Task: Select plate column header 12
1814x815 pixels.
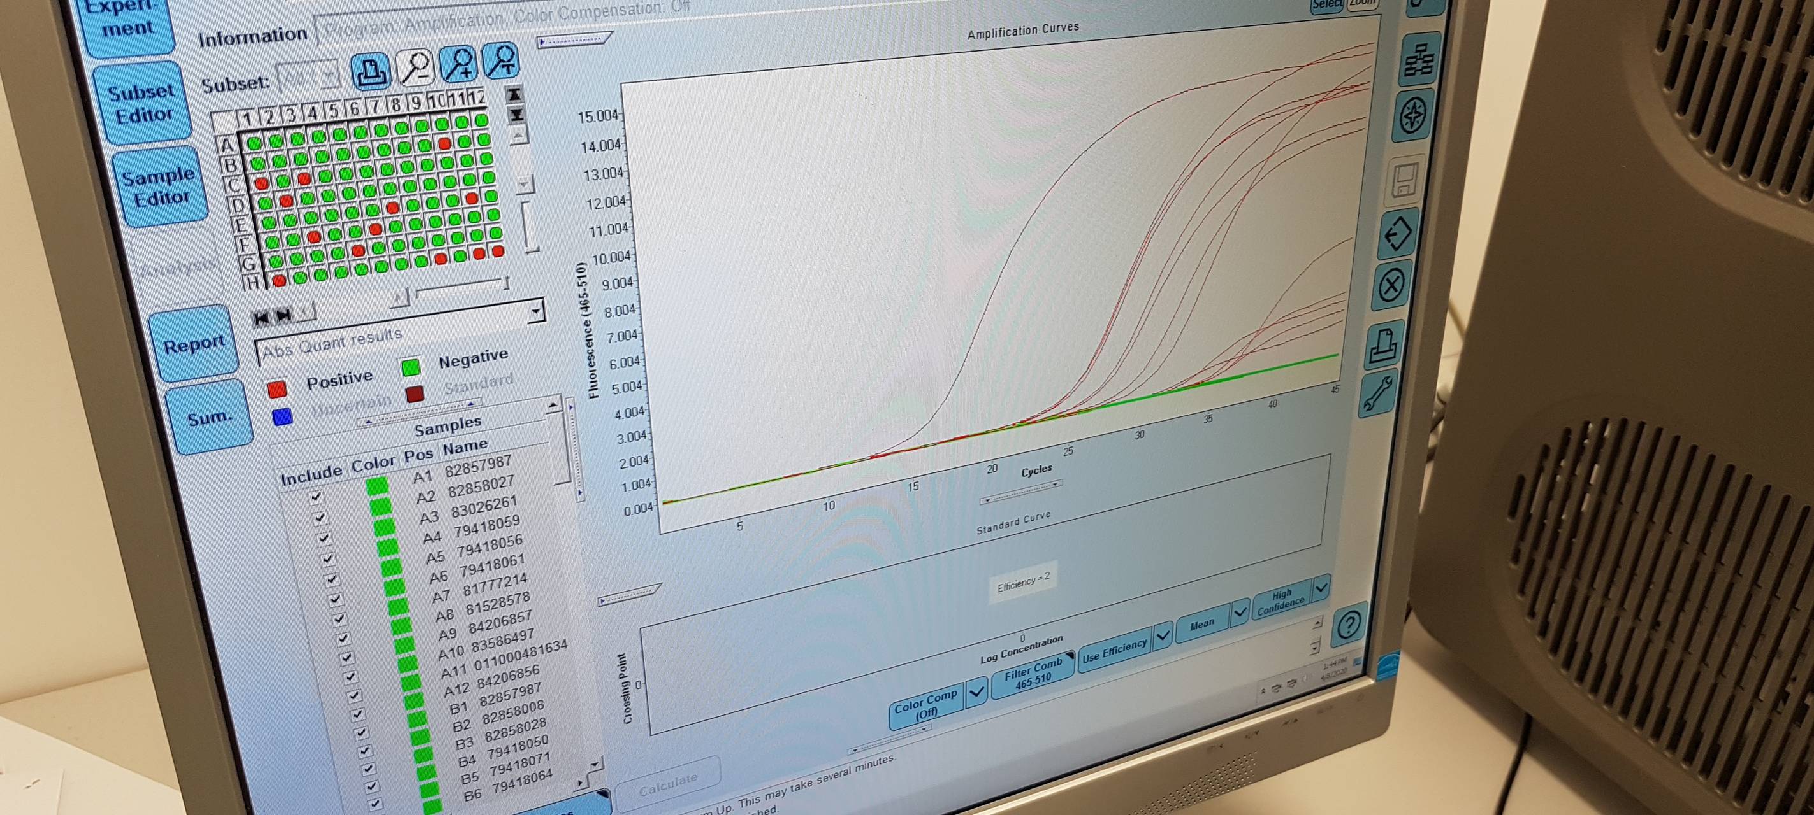Action: coord(476,98)
